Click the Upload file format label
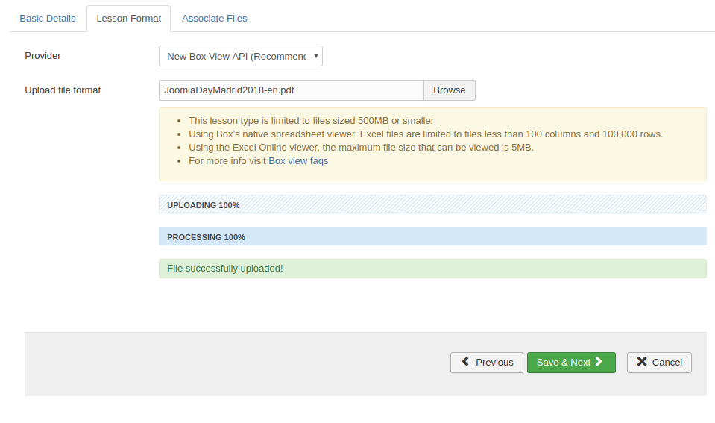 [63, 90]
